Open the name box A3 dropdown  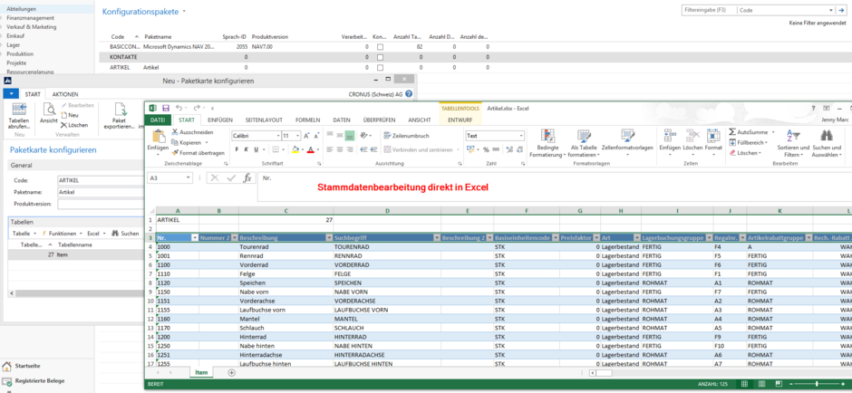(x=189, y=177)
